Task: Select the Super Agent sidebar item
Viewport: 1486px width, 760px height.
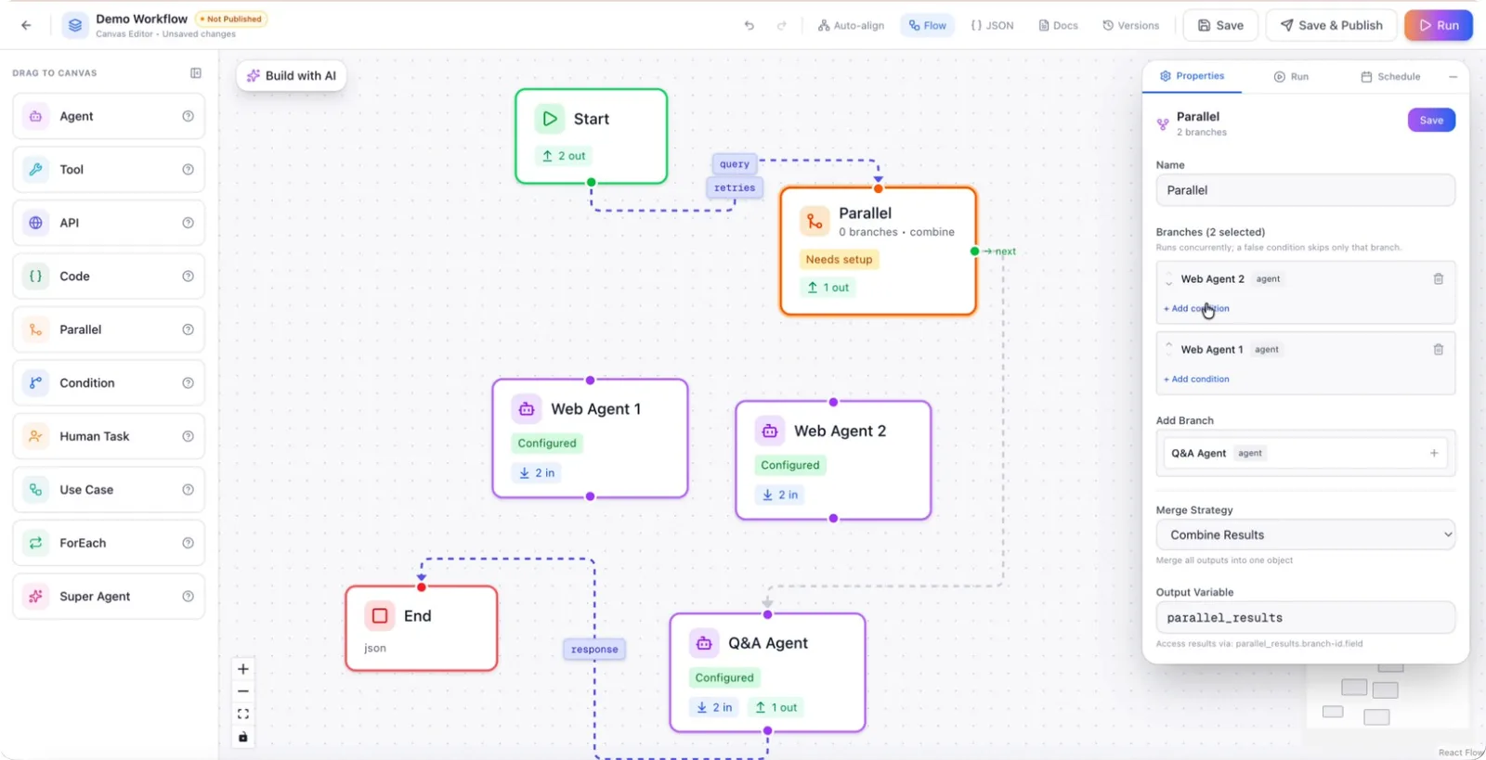Action: (109, 597)
